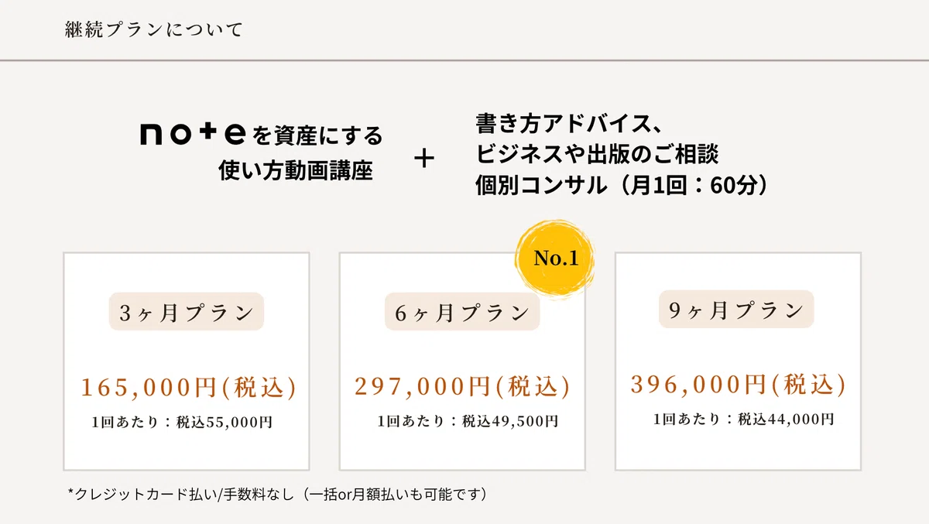929x524 pixels.
Task: Click 1回あたり:税込55,000円 text
Action: pyautogui.click(x=182, y=423)
